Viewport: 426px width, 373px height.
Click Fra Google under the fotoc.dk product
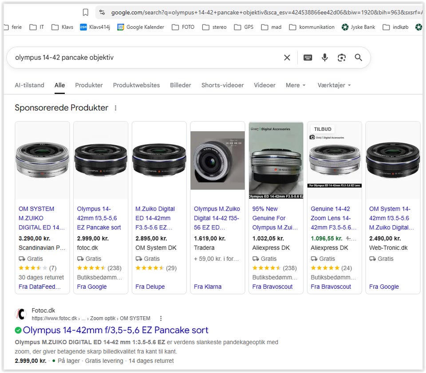(92, 287)
